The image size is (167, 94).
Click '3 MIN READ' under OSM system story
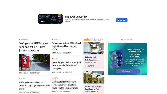pyautogui.click(x=56, y=91)
